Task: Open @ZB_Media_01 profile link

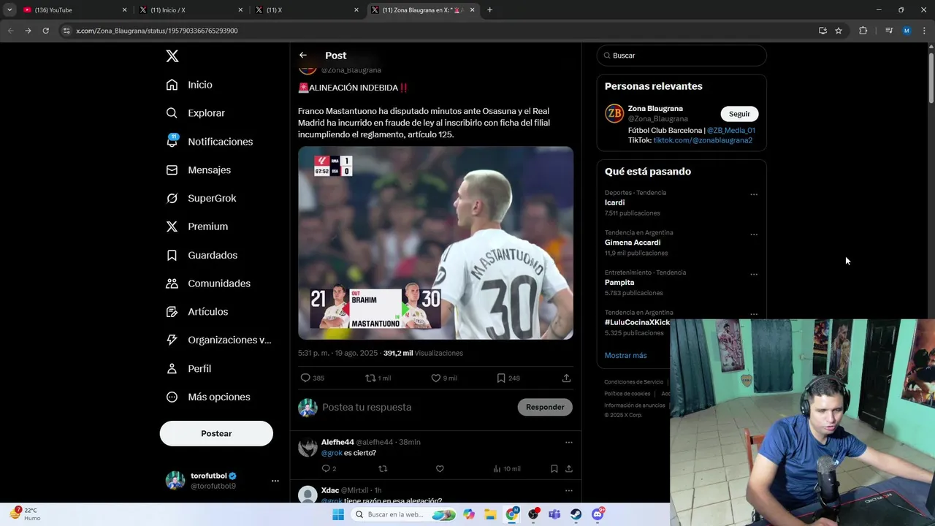Action: tap(730, 131)
